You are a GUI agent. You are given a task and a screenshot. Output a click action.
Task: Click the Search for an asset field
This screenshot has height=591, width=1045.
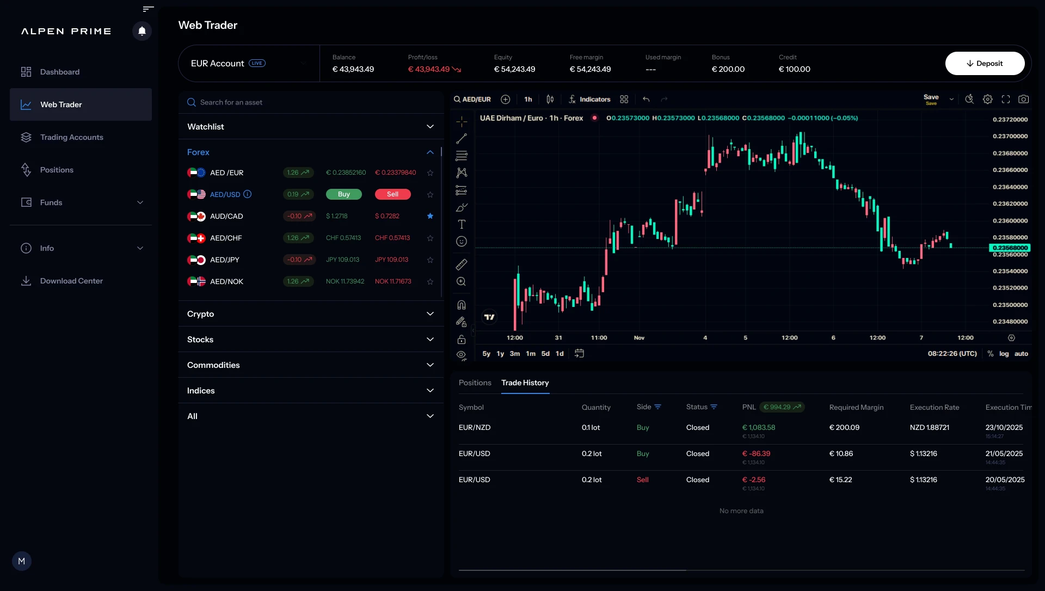[x=311, y=102]
